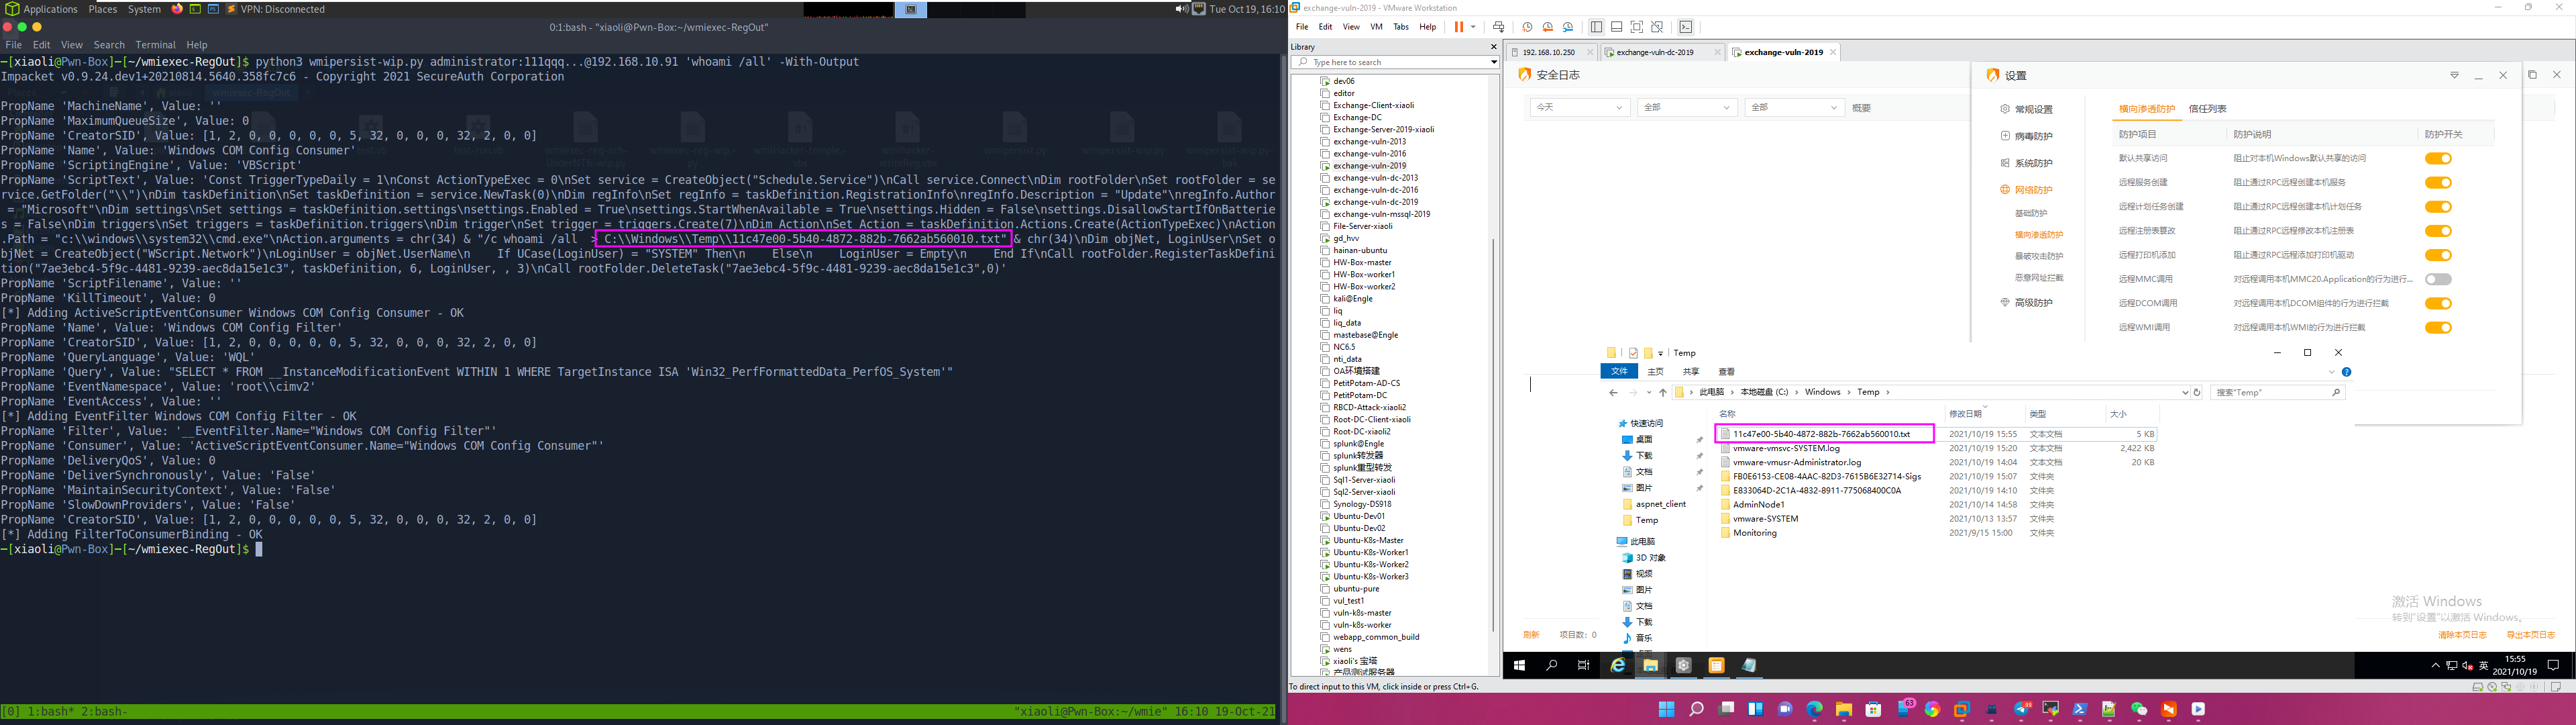Click settings window menu triangle icon
This screenshot has width=2576, height=725.
coord(2454,75)
